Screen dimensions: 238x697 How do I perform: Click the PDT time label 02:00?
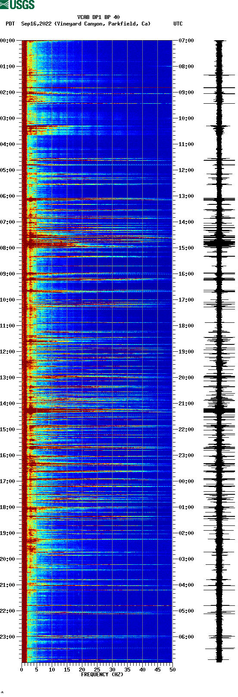pos(8,92)
